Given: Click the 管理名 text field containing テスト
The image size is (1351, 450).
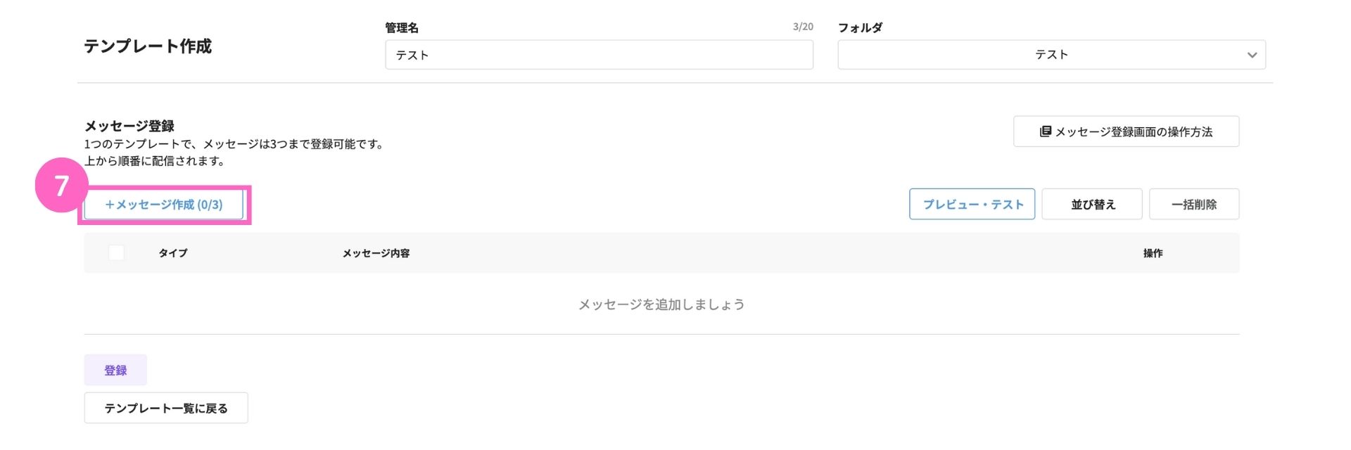Looking at the screenshot, I should click(599, 55).
